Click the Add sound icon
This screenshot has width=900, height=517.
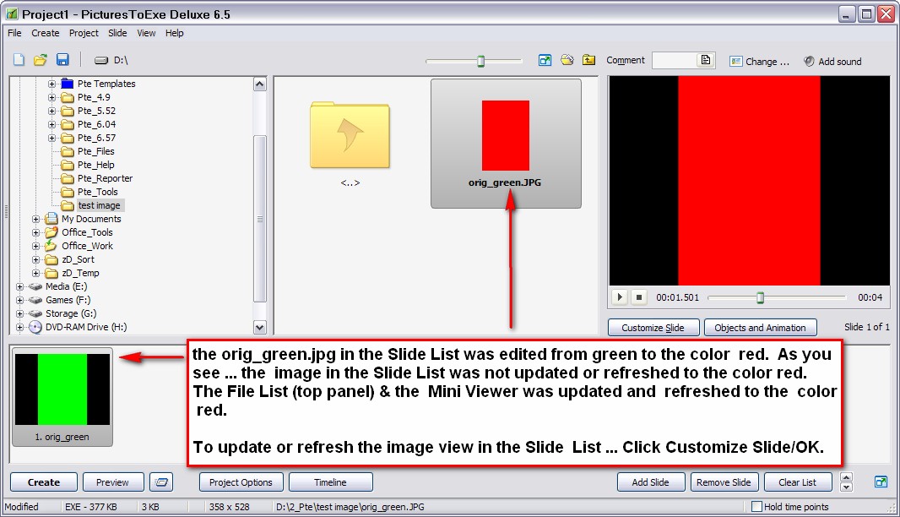tap(809, 62)
